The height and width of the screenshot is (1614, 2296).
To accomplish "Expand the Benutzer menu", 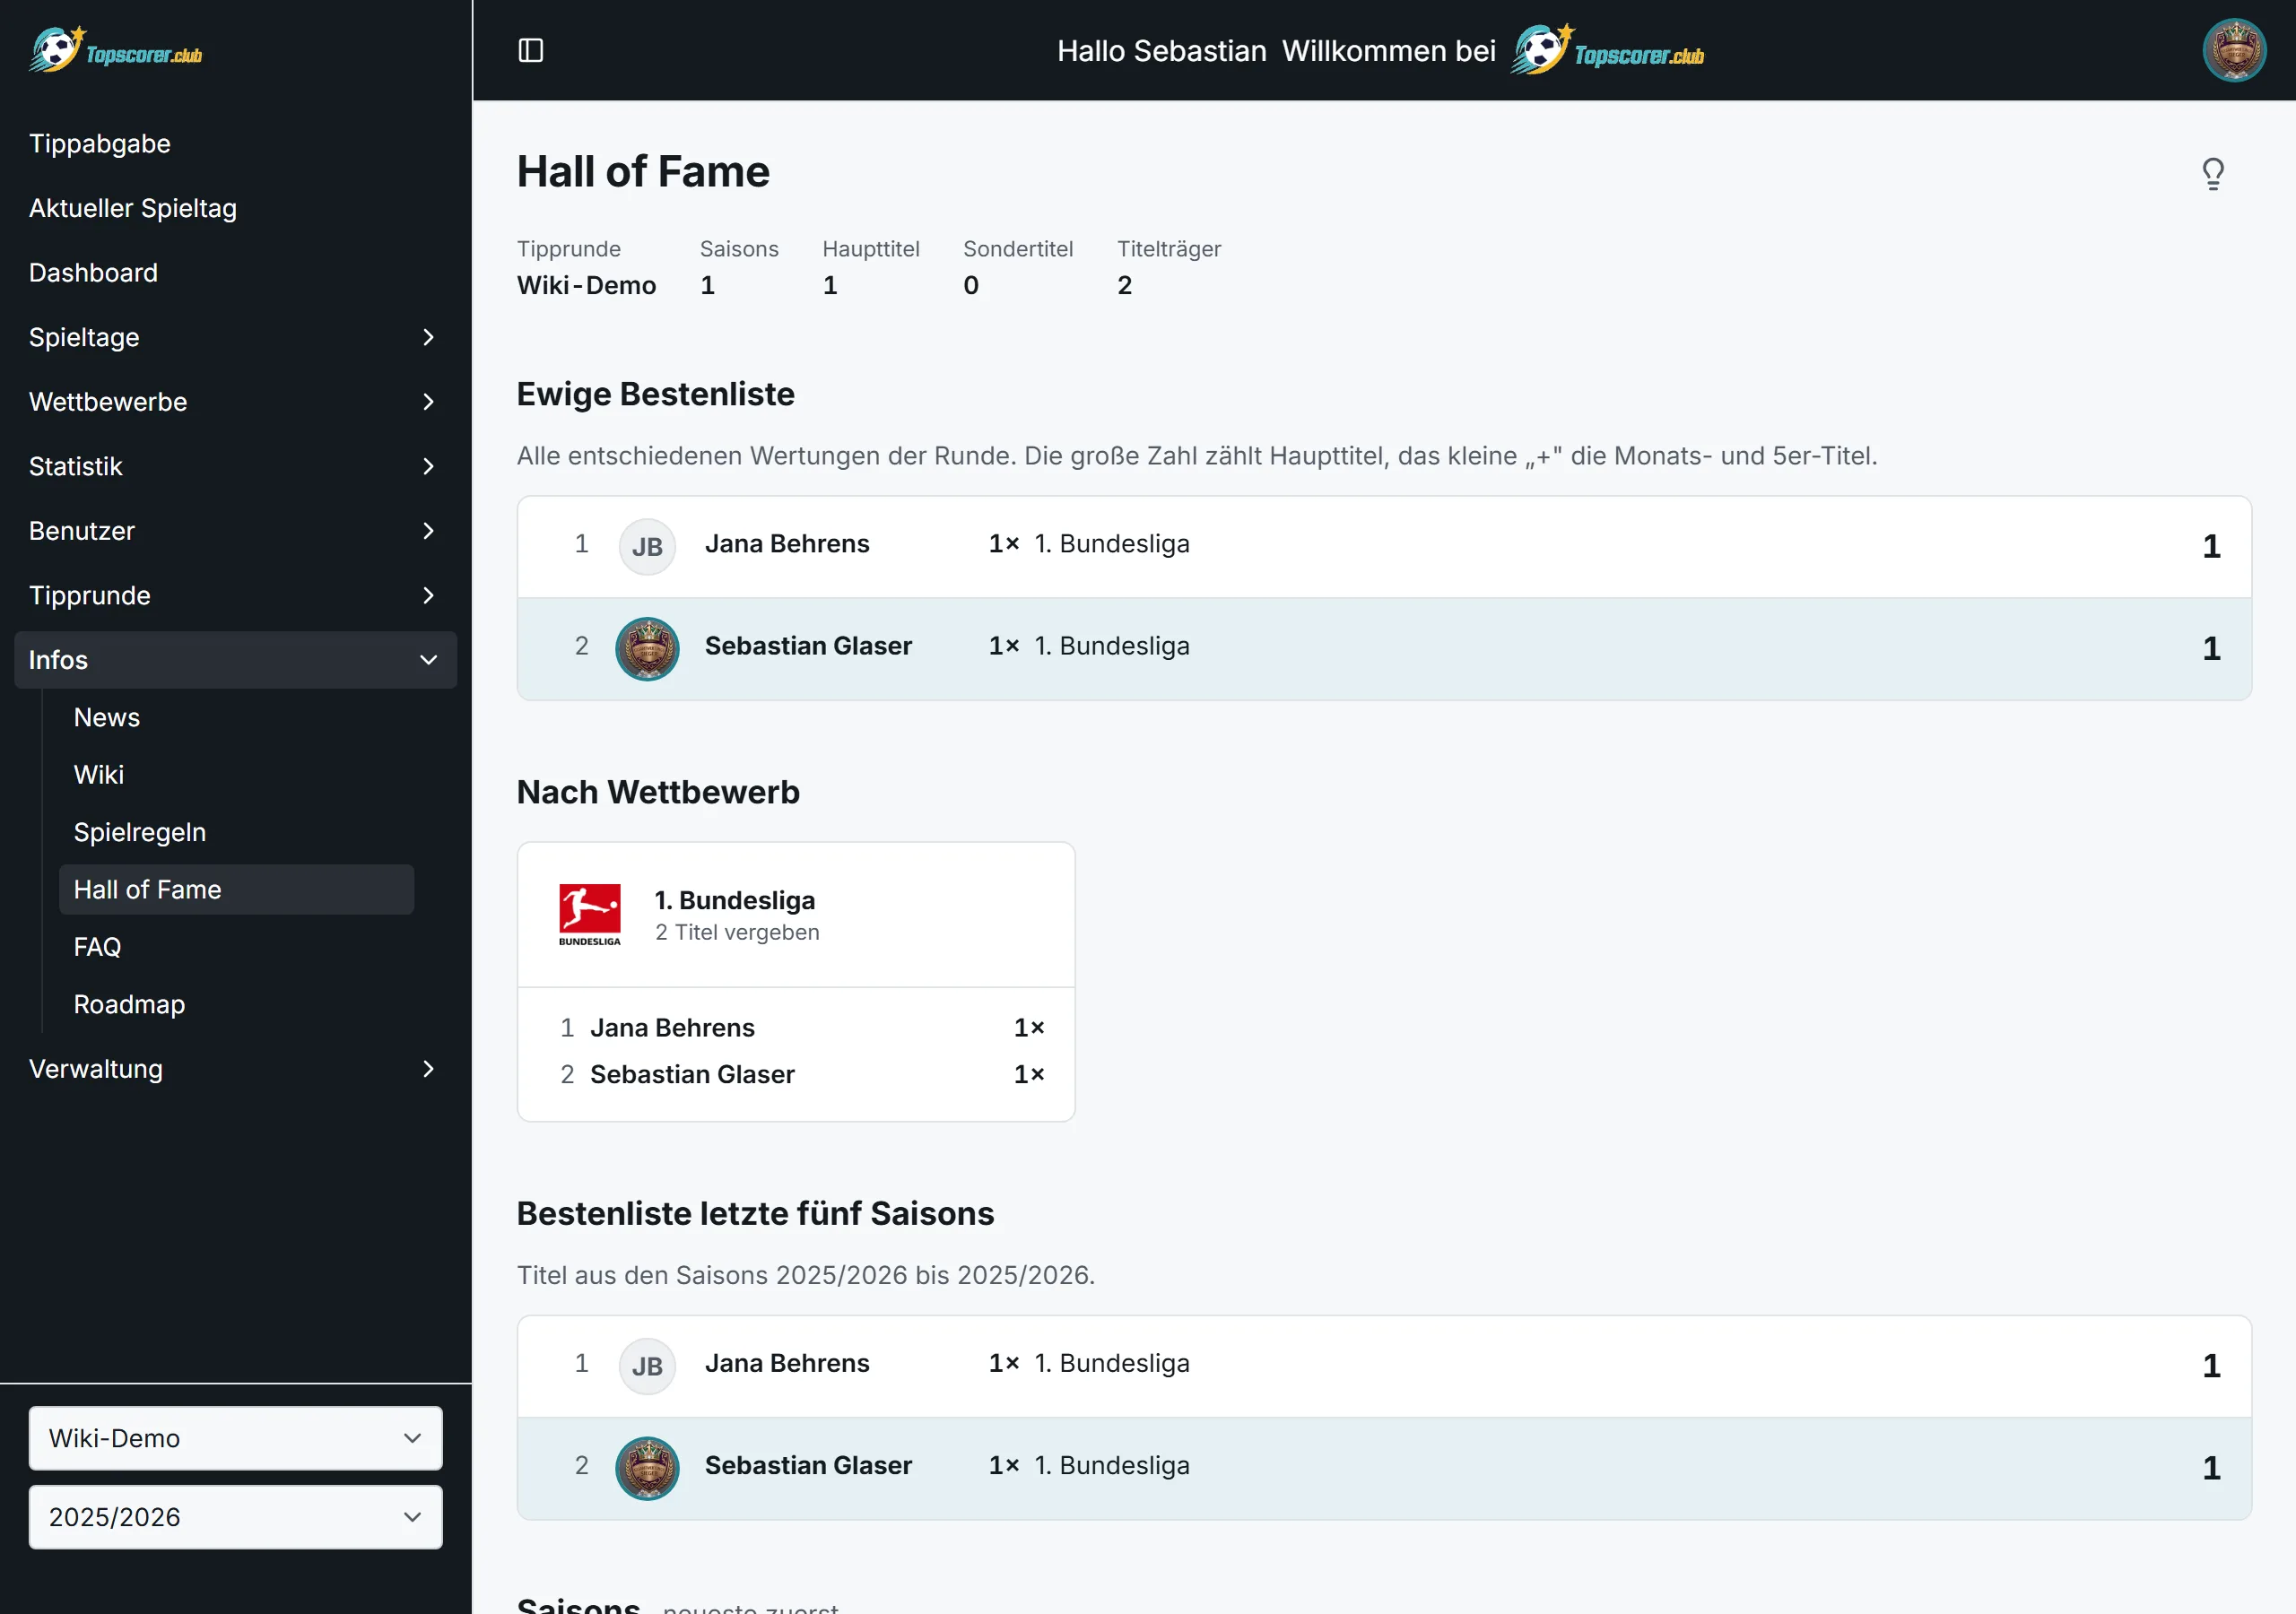I will (235, 531).
